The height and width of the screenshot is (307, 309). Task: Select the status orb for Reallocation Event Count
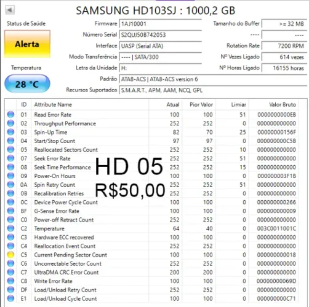coord(10,246)
